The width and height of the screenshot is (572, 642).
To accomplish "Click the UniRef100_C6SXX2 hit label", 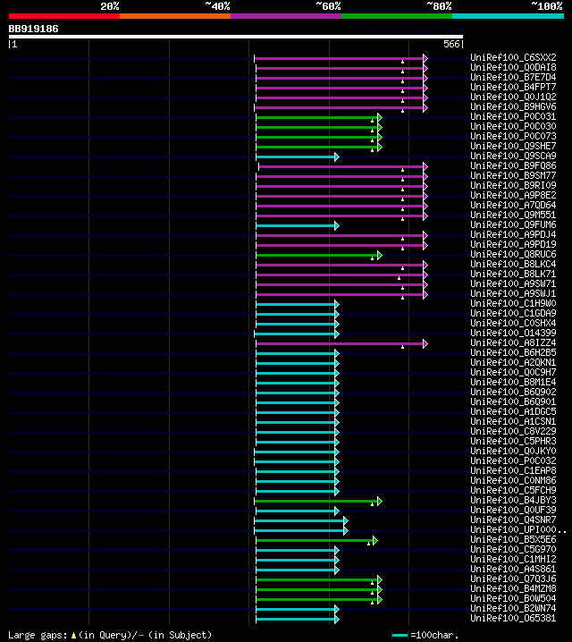I will (x=513, y=58).
